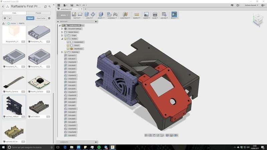
Task: Click the New Folder button
Action: [41, 18]
